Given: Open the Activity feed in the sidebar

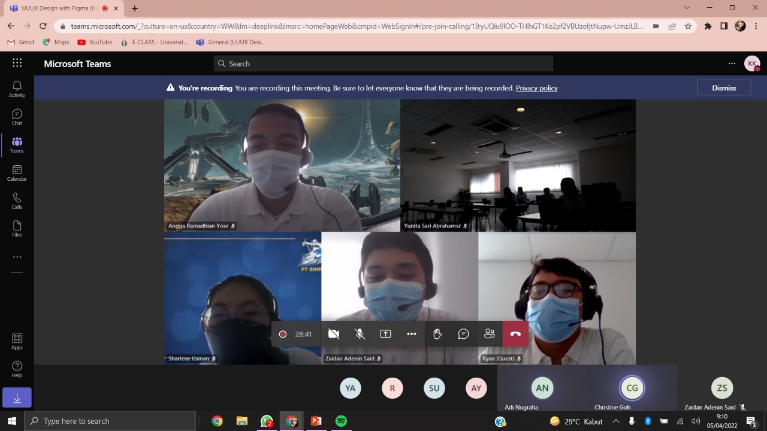Looking at the screenshot, I should coord(17,89).
